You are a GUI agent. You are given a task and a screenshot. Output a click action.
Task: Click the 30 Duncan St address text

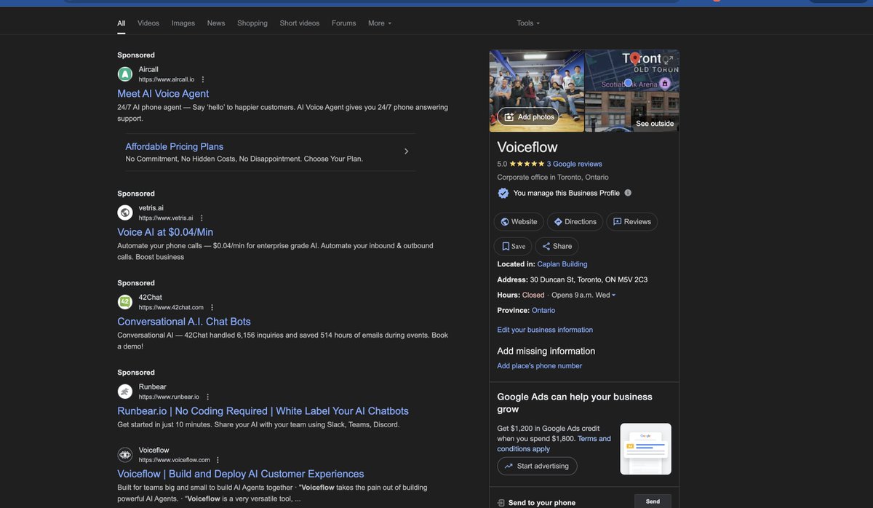(x=589, y=279)
